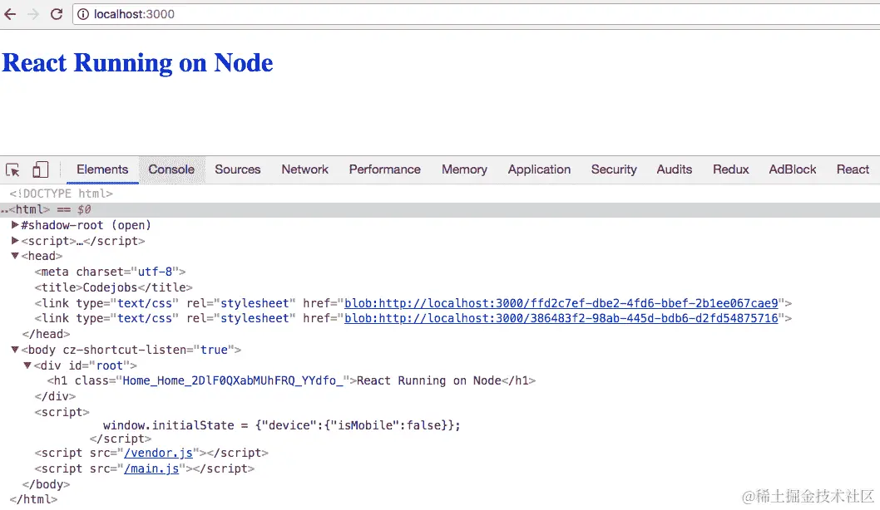Open the Console tab
Viewport: 880px width, 510px height.
pos(171,169)
